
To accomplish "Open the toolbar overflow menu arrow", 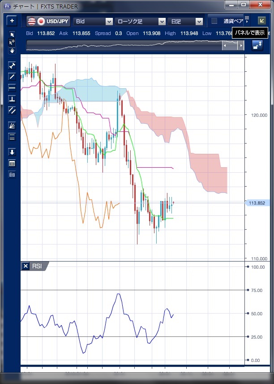I will (247, 21).
